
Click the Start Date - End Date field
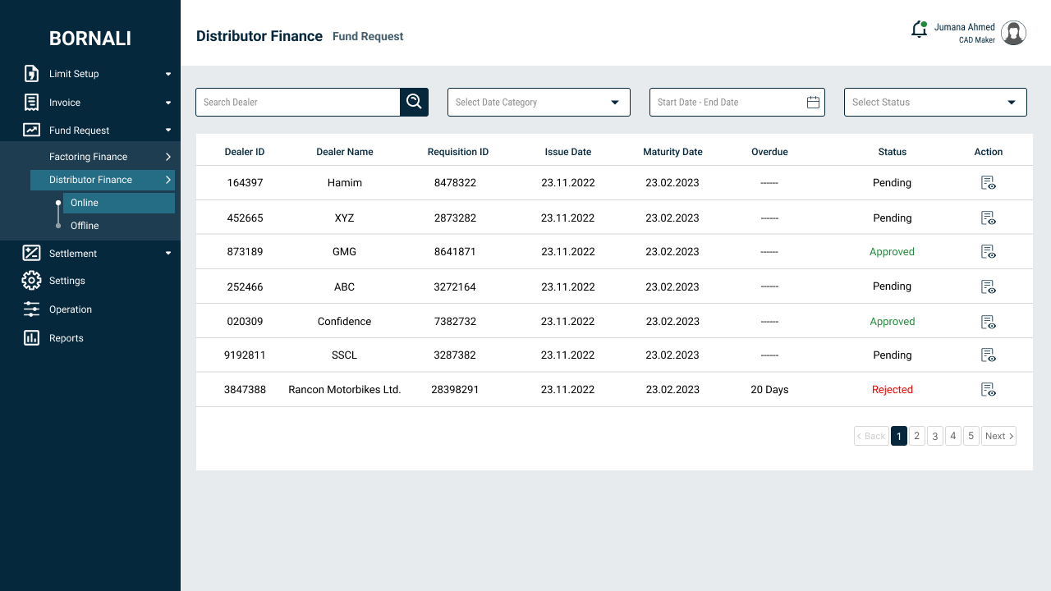(737, 102)
